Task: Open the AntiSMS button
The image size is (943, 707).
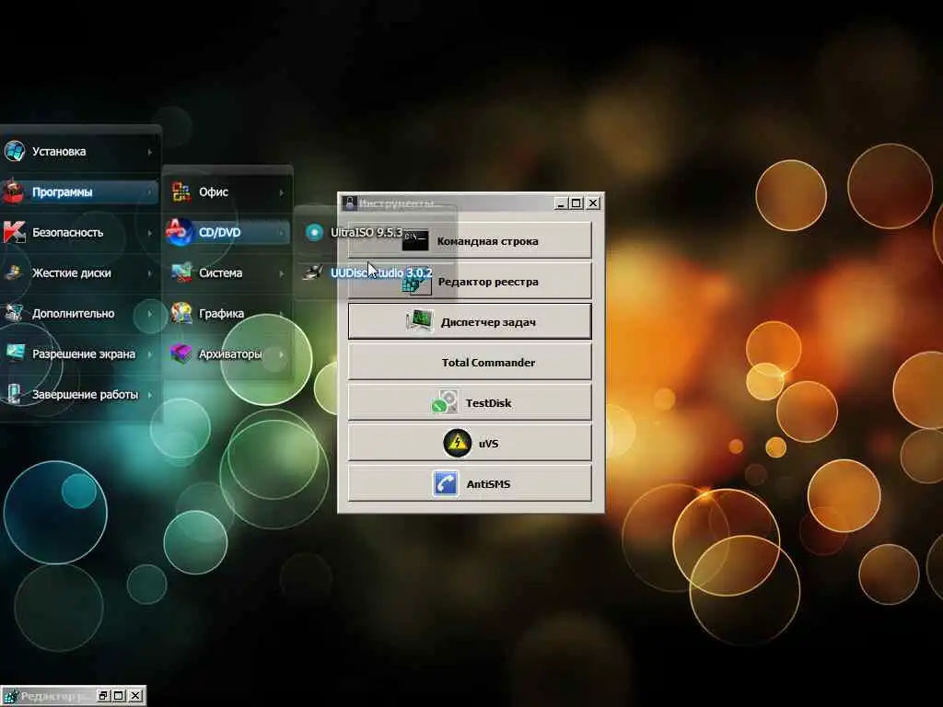Action: pos(470,483)
